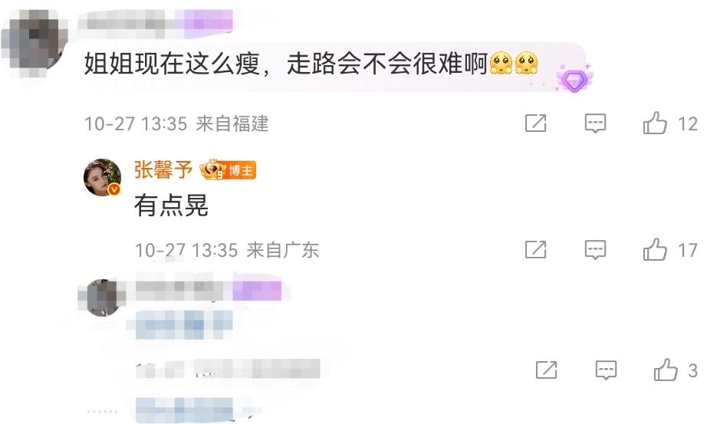Reply to the first comment from 福建
This screenshot has width=717, height=424.
(595, 123)
